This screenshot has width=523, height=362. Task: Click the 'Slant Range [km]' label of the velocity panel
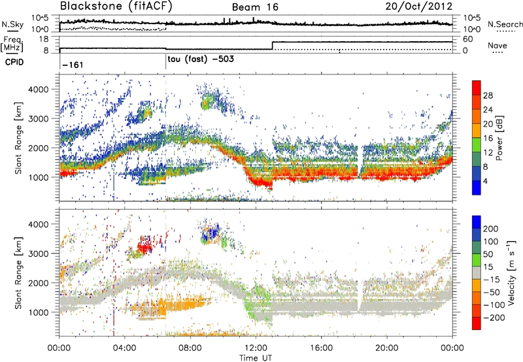[18, 272]
